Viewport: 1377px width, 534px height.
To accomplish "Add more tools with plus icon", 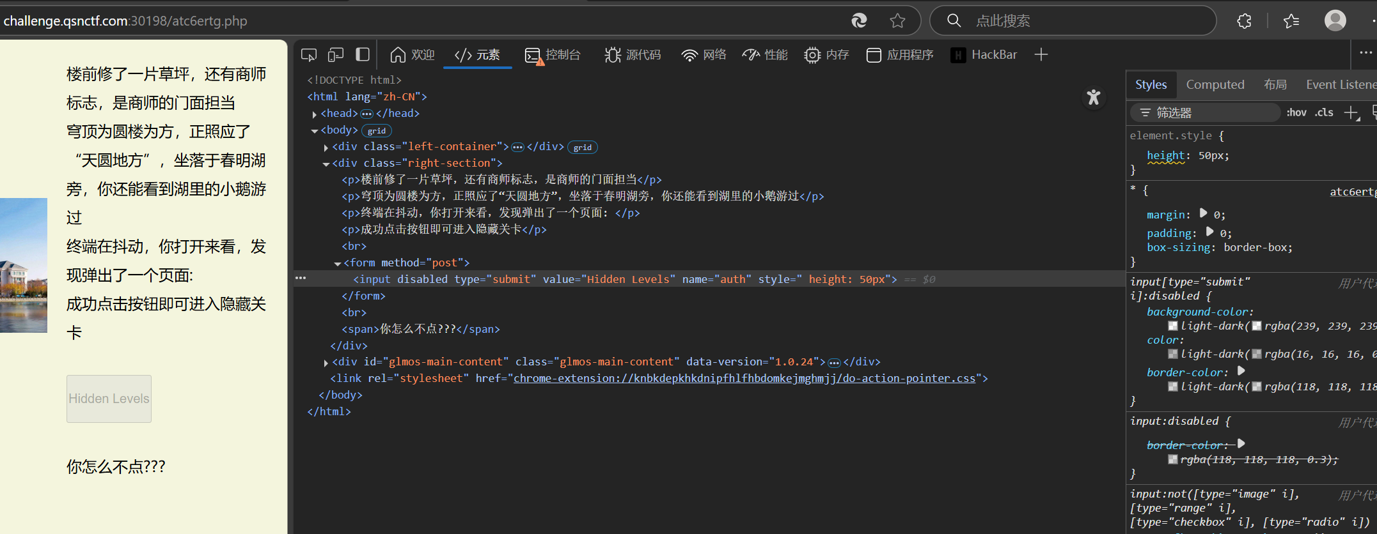I will 1041,55.
